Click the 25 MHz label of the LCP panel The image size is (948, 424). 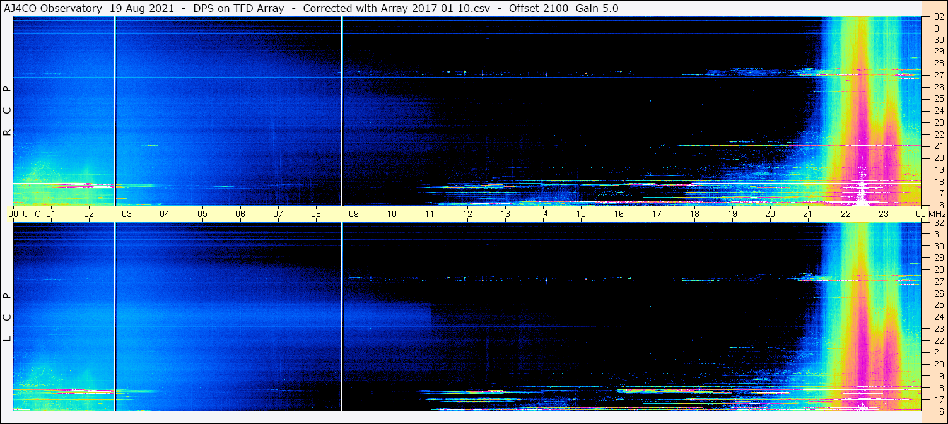(x=938, y=305)
